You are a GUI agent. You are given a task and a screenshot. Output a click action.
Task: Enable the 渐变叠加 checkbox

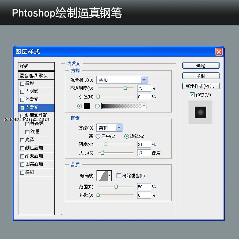tap(22, 156)
